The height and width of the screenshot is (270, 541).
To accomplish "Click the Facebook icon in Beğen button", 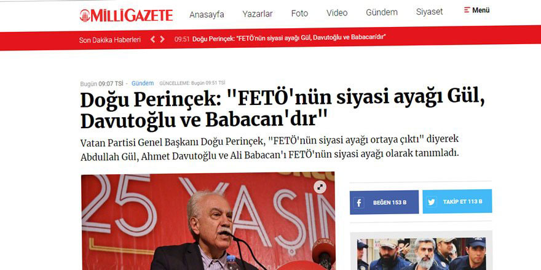I will tap(358, 202).
